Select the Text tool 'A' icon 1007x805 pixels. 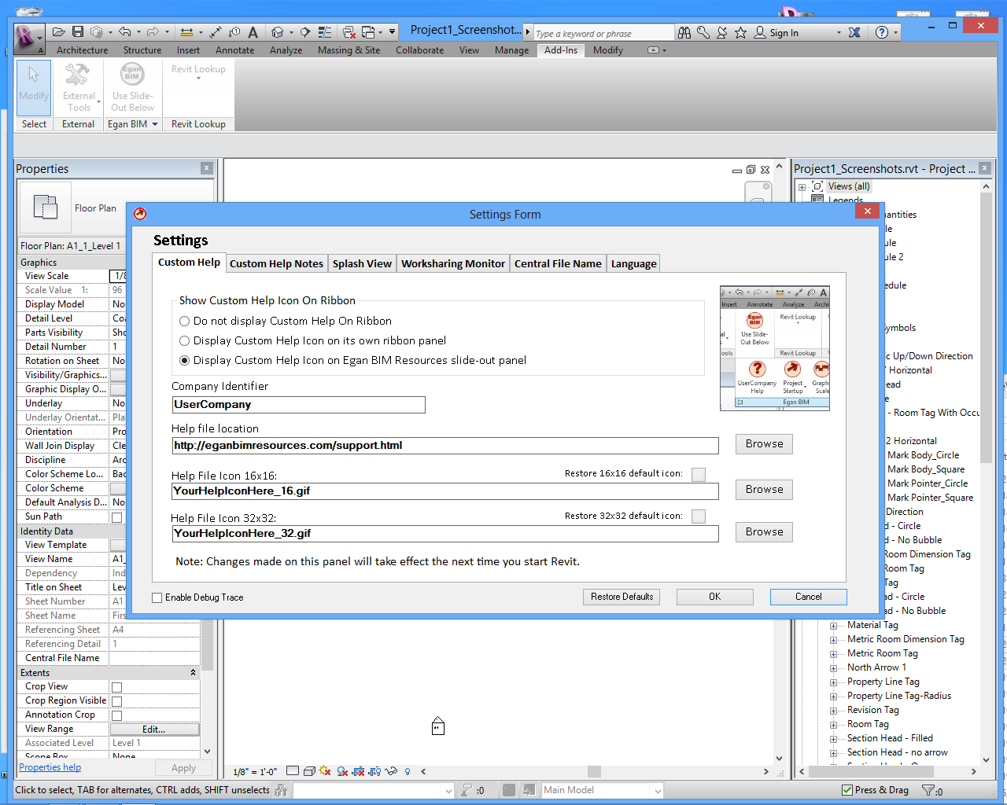pyautogui.click(x=253, y=32)
